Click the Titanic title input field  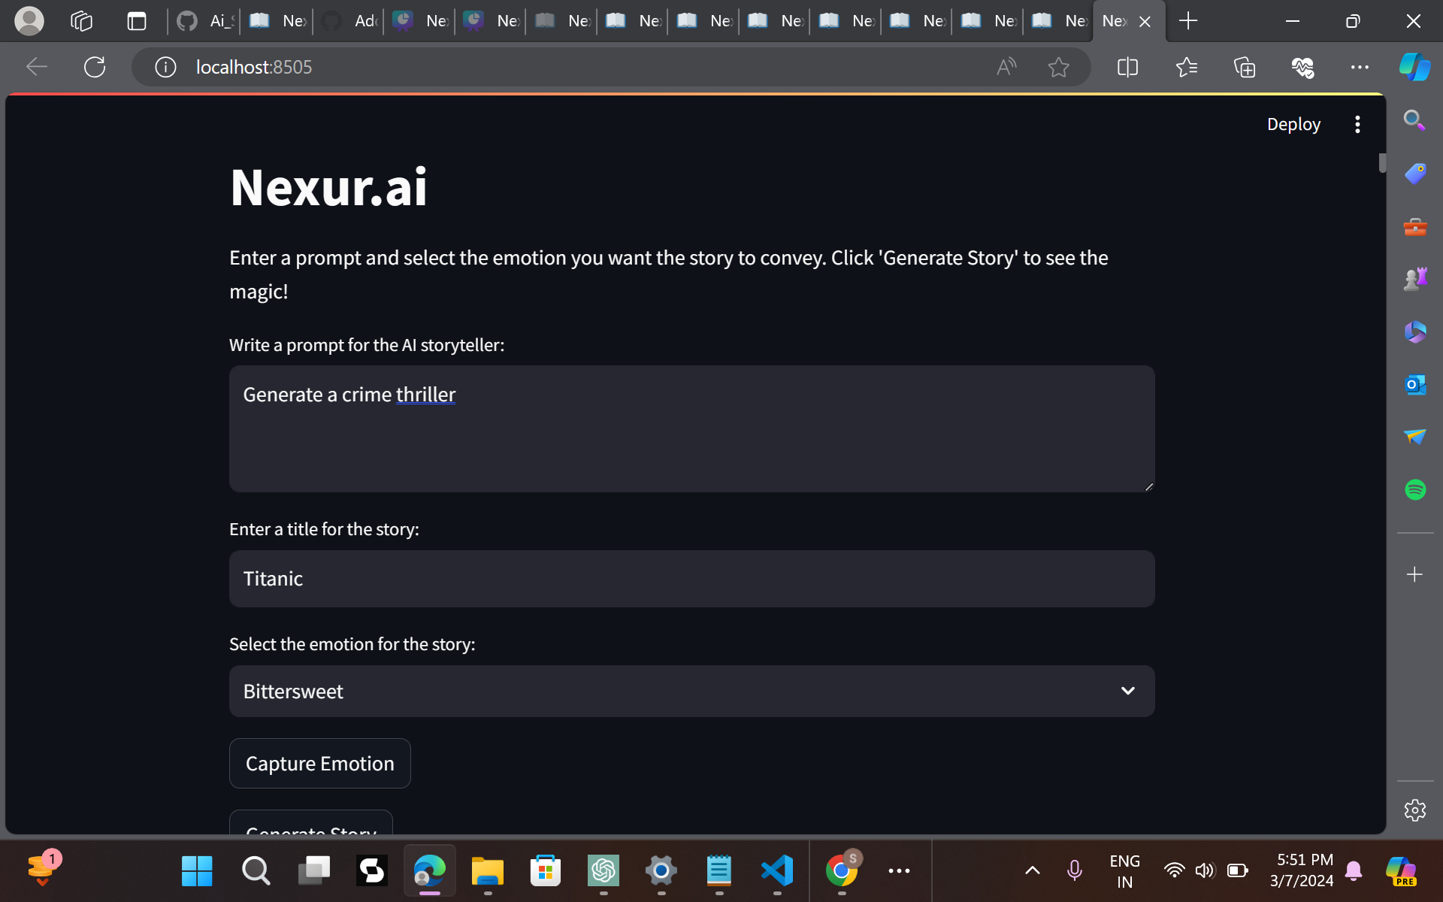(691, 579)
